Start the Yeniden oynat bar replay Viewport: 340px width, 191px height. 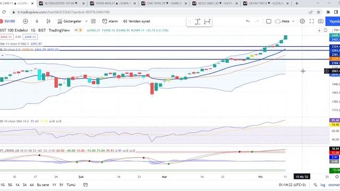point(137,21)
